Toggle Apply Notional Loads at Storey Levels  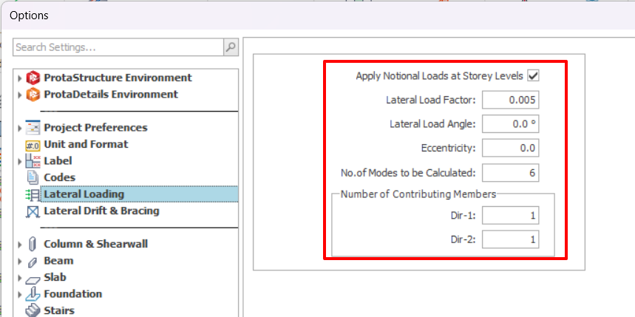532,75
